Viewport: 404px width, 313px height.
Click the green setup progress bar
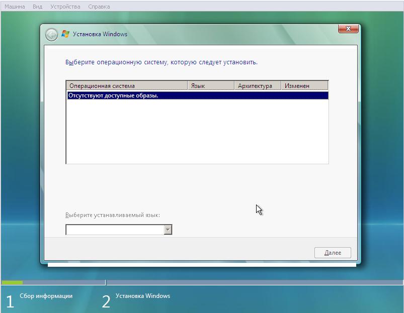12,282
